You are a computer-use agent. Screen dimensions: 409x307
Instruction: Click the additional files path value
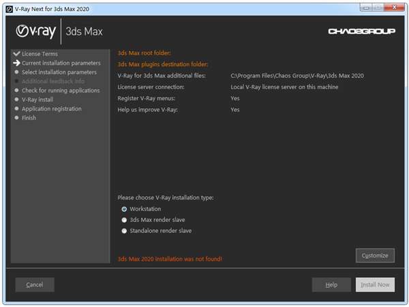[x=297, y=76]
